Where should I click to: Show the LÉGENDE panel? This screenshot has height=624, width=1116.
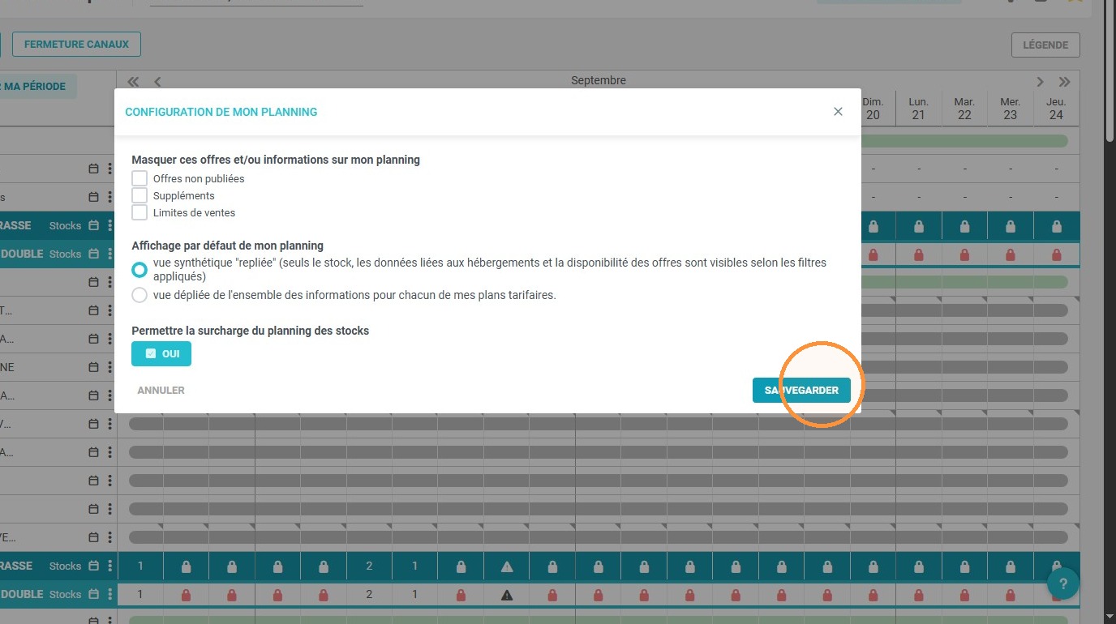point(1045,45)
